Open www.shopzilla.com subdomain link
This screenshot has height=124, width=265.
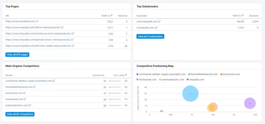[147, 22]
